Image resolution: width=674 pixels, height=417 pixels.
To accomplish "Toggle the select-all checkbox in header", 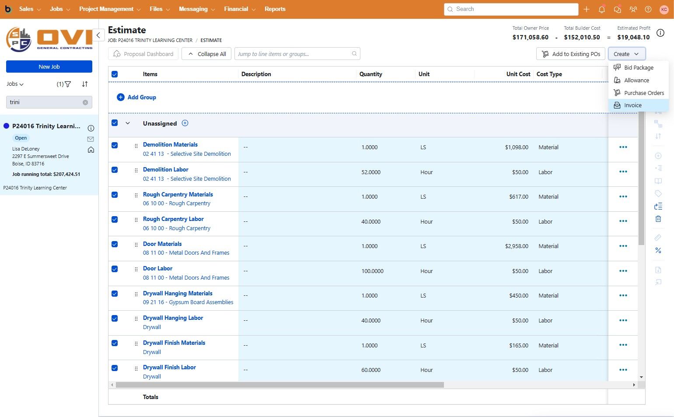I will (x=115, y=74).
